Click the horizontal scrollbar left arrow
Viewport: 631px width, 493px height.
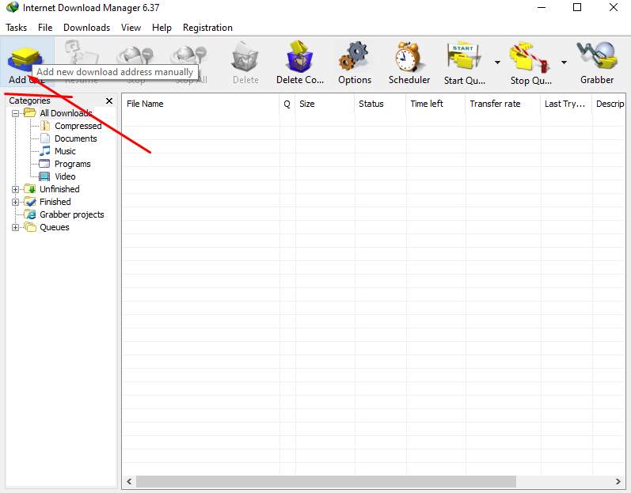tap(129, 481)
